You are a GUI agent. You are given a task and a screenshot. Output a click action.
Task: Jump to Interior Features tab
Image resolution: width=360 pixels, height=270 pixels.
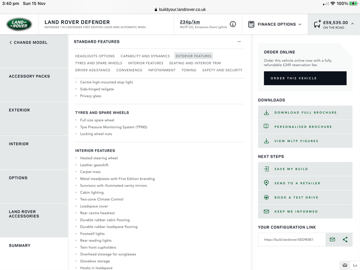tap(146, 63)
